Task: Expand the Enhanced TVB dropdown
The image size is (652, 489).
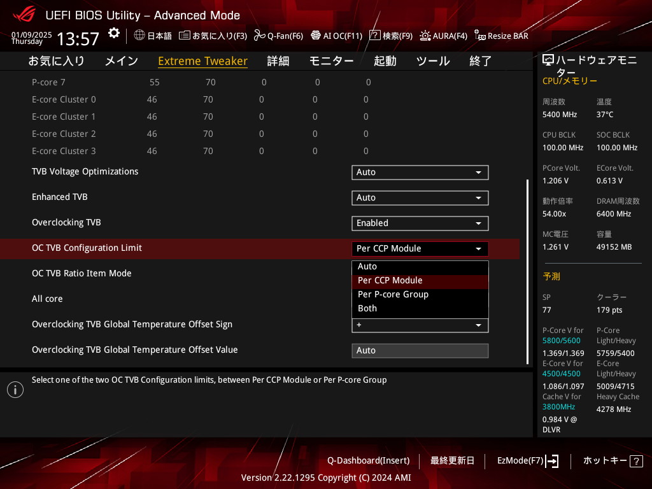Action: point(420,198)
